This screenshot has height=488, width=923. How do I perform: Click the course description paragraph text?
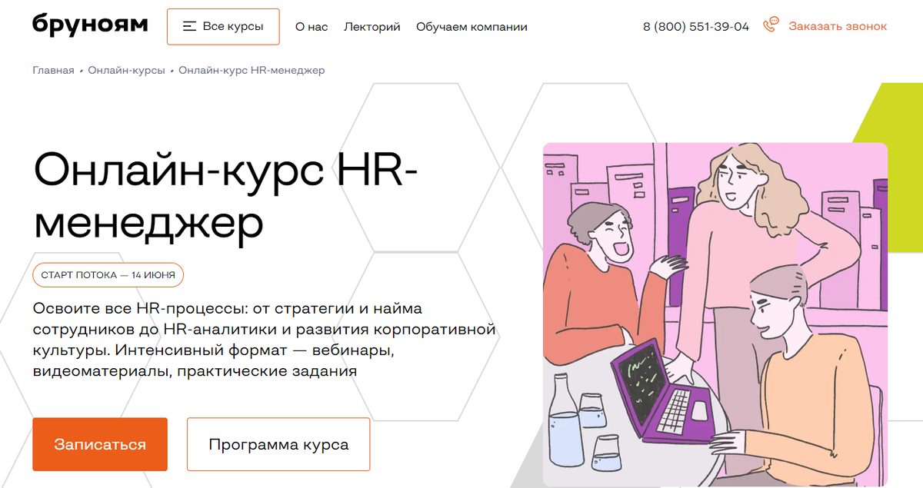click(x=262, y=340)
